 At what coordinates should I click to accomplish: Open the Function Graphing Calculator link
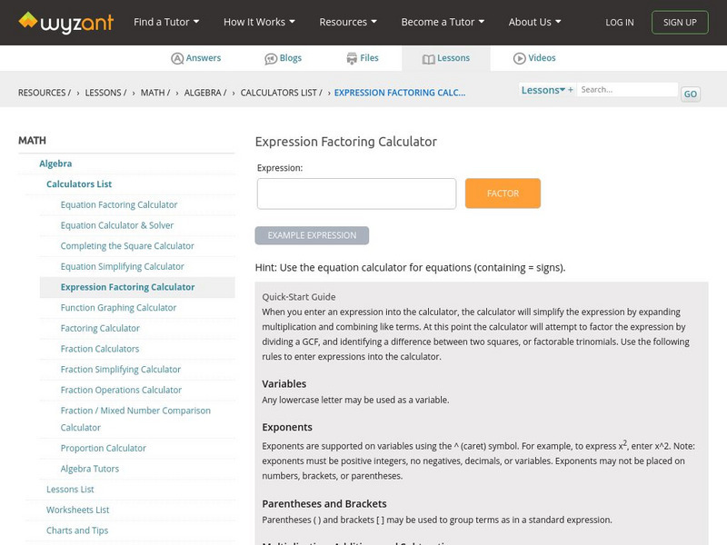[x=118, y=308]
